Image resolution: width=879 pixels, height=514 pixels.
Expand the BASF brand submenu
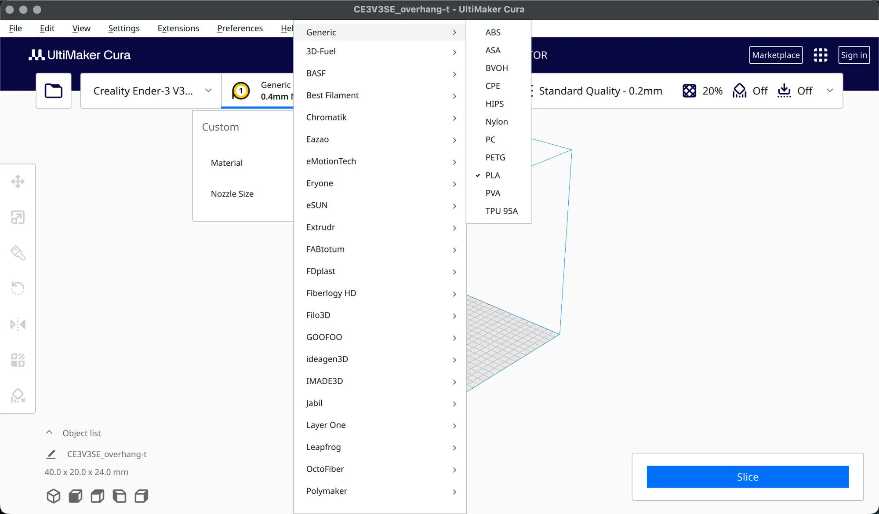(380, 73)
